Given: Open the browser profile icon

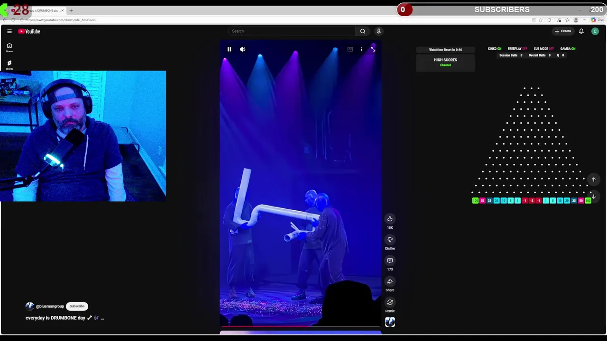Looking at the screenshot, I should click(x=576, y=20).
